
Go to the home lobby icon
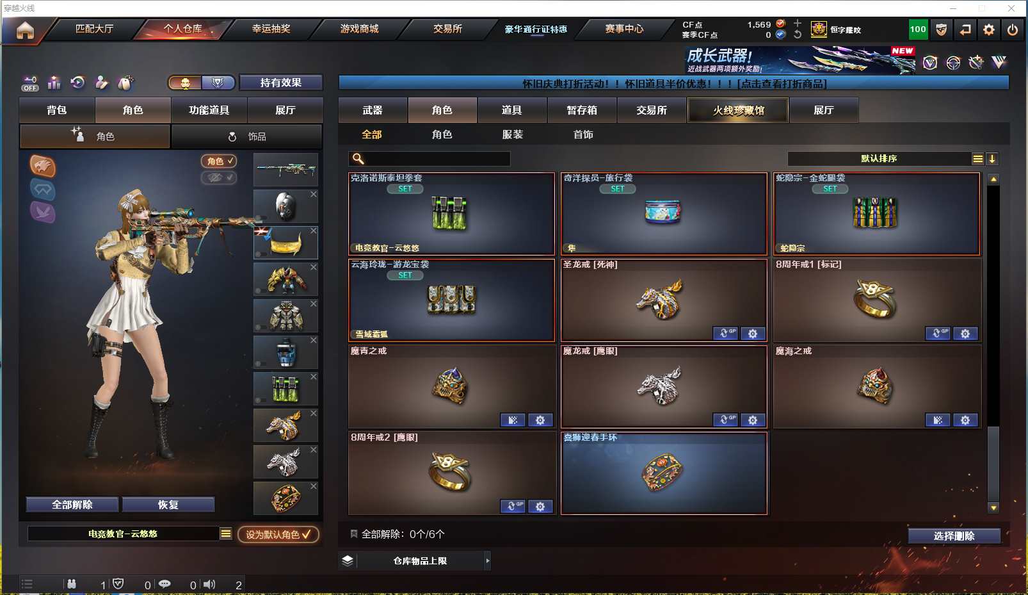(x=25, y=30)
